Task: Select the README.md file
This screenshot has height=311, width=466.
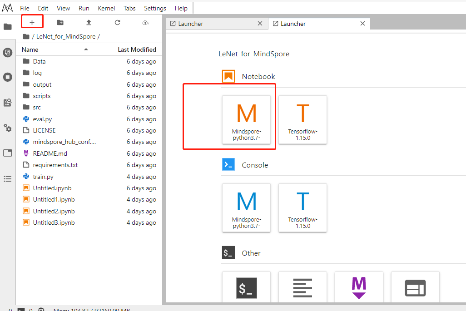Action: tap(89, 153)
